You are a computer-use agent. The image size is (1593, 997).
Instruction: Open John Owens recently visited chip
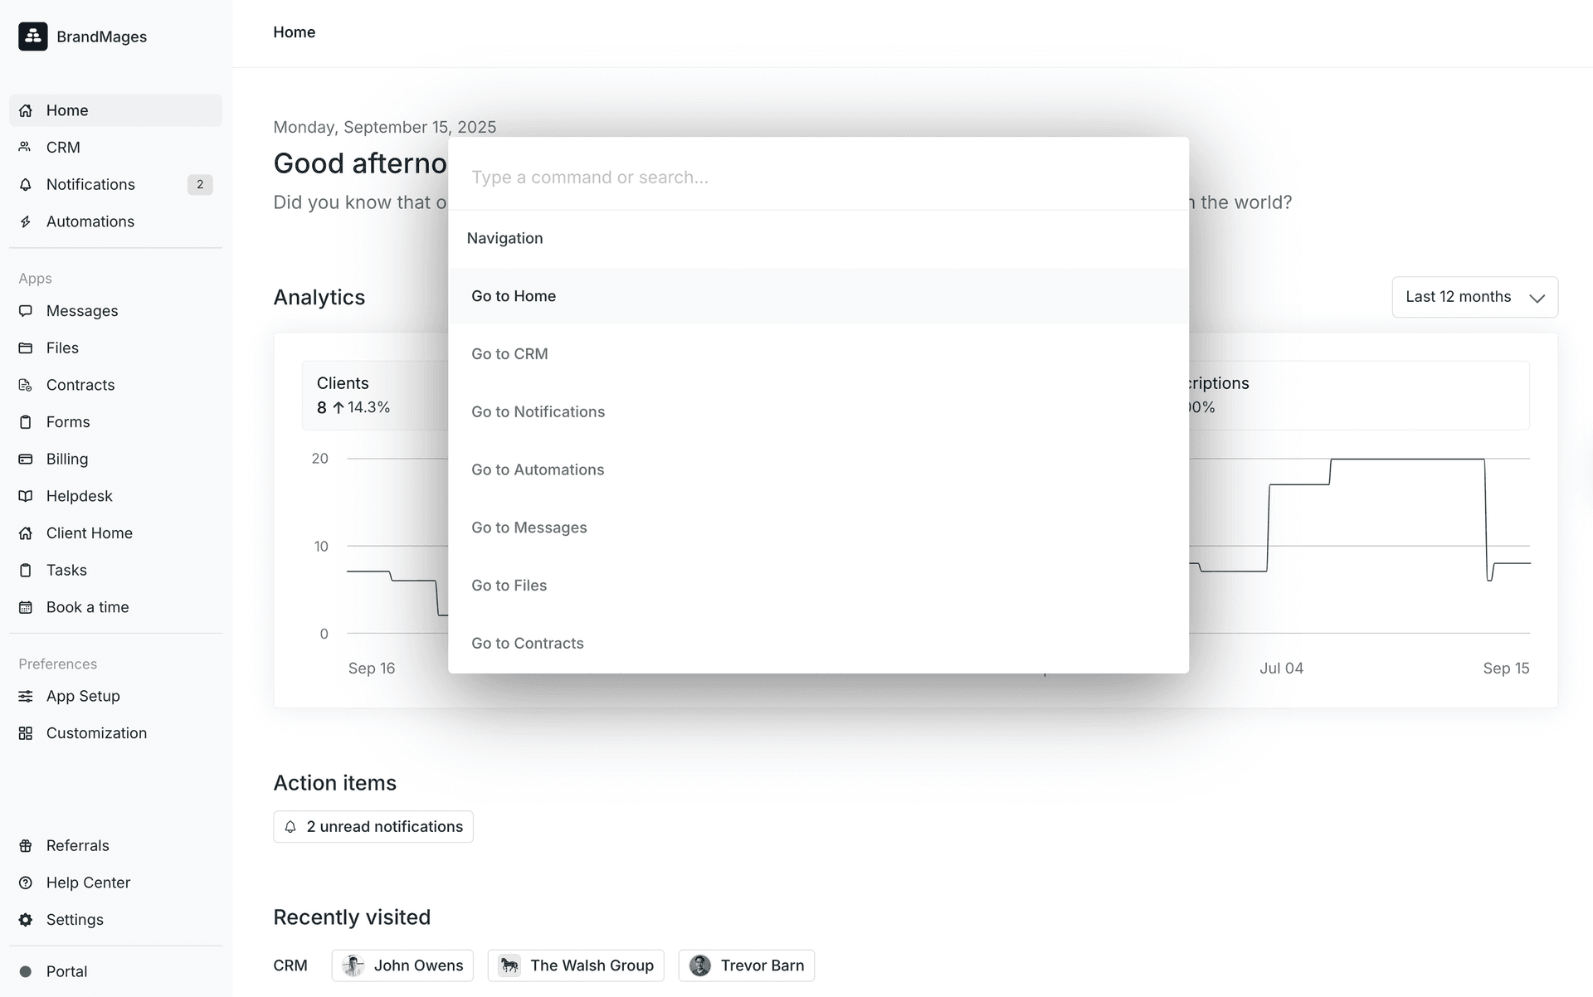point(402,965)
